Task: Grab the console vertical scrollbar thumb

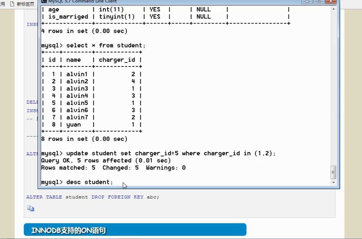Action: point(334,172)
